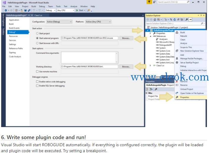Image resolution: width=209 pixels, height=153 pixels.
Task: Open the Platform Active (Any CPU) dropdown
Action: 98,22
